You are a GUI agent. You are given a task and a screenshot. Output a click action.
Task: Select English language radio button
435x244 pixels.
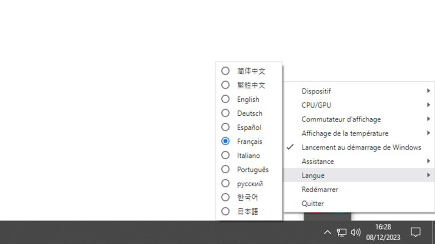[x=226, y=99]
